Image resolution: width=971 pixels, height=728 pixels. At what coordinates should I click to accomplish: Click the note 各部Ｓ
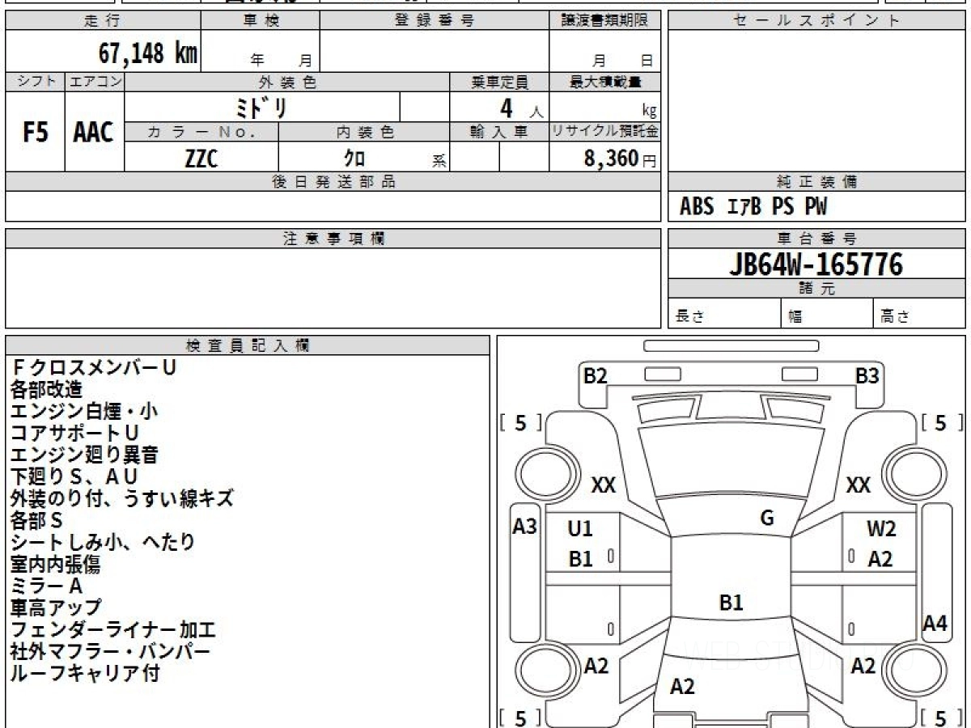36,520
